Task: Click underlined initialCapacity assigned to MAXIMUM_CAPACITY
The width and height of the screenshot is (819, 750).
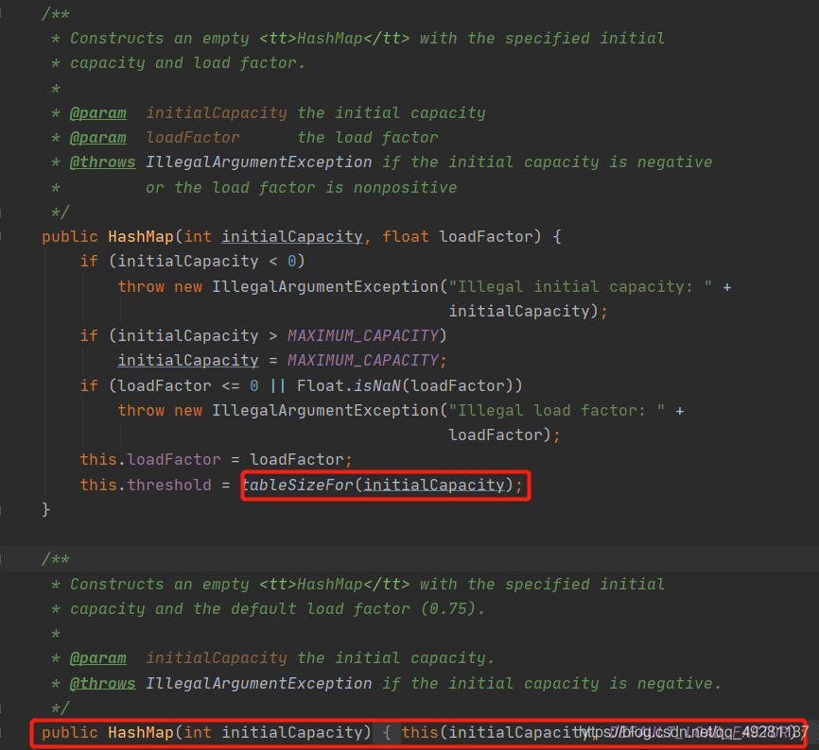Action: tap(188, 361)
